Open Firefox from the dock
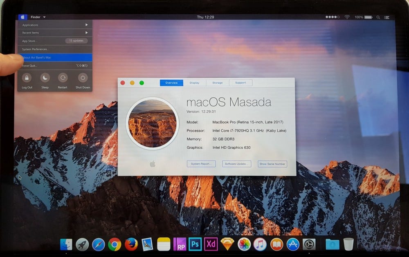 click(131, 244)
